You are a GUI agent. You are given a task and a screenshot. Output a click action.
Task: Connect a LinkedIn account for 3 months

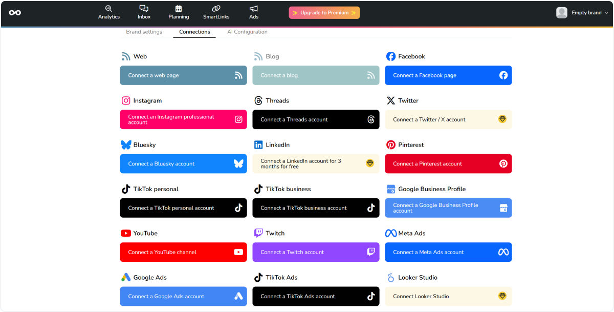[316, 163]
